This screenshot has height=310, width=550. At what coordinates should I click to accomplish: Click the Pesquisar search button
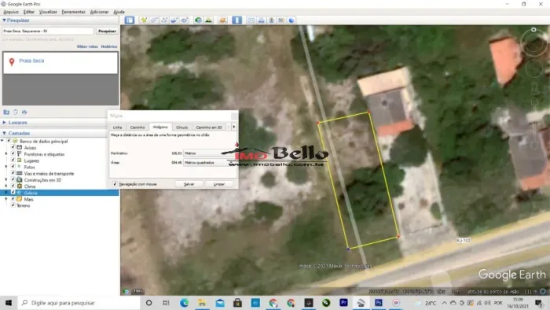pyautogui.click(x=107, y=31)
